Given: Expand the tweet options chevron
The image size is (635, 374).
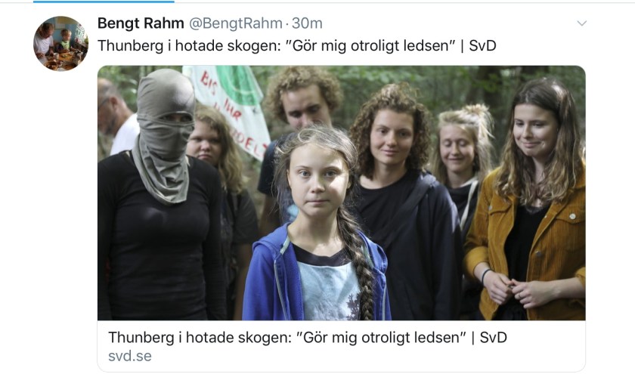Looking at the screenshot, I should click(581, 23).
